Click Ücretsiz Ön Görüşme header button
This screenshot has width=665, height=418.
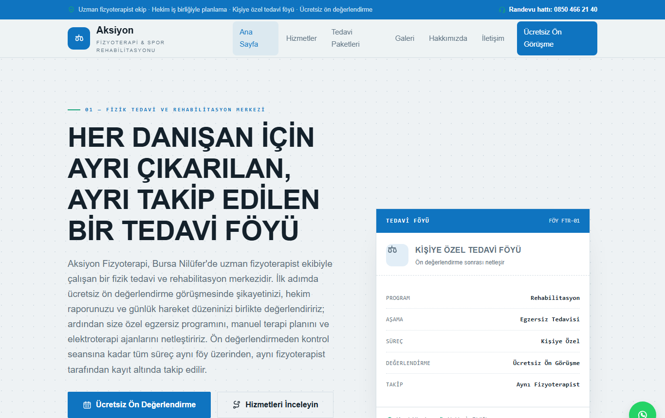click(x=557, y=38)
